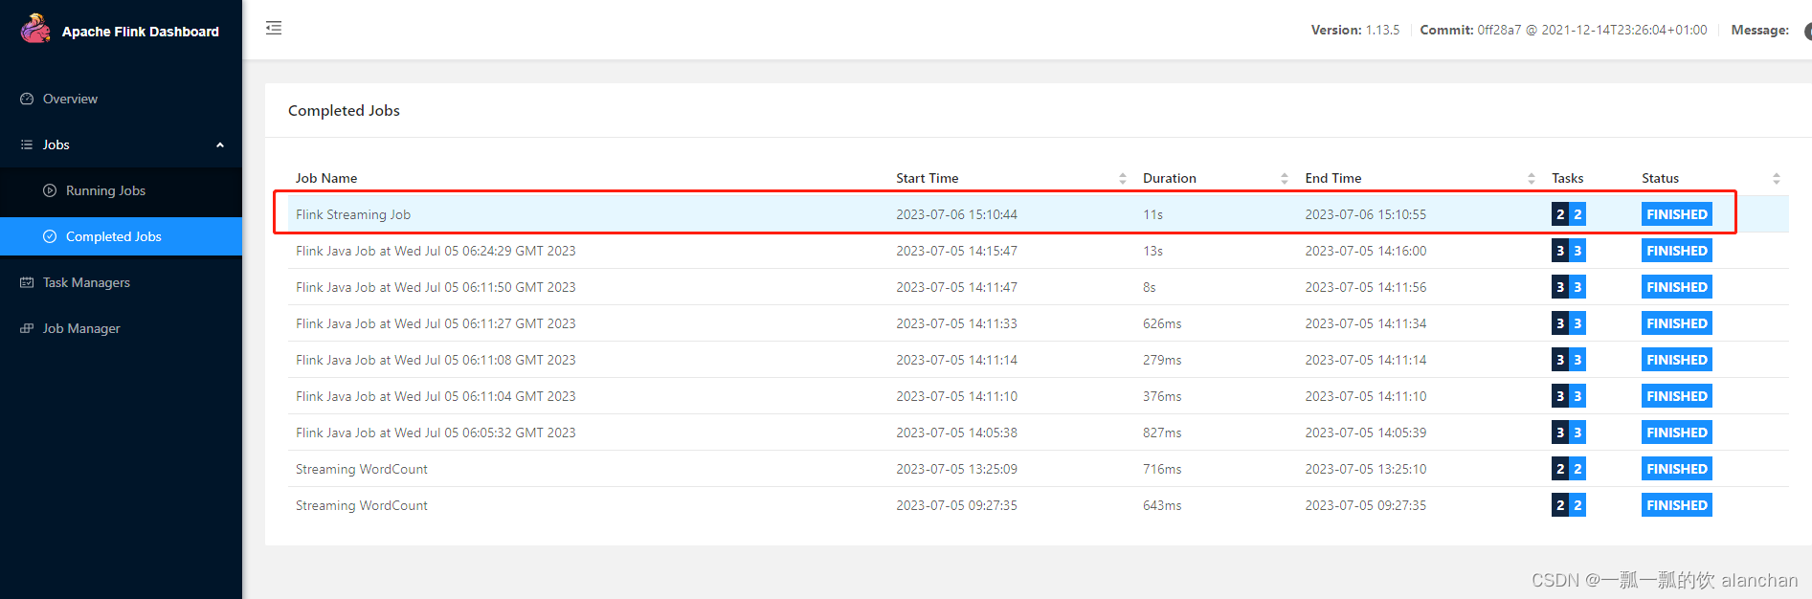Click end time 2023-07-05 14:16:00
This screenshot has width=1812, height=599.
pyautogui.click(x=1365, y=251)
